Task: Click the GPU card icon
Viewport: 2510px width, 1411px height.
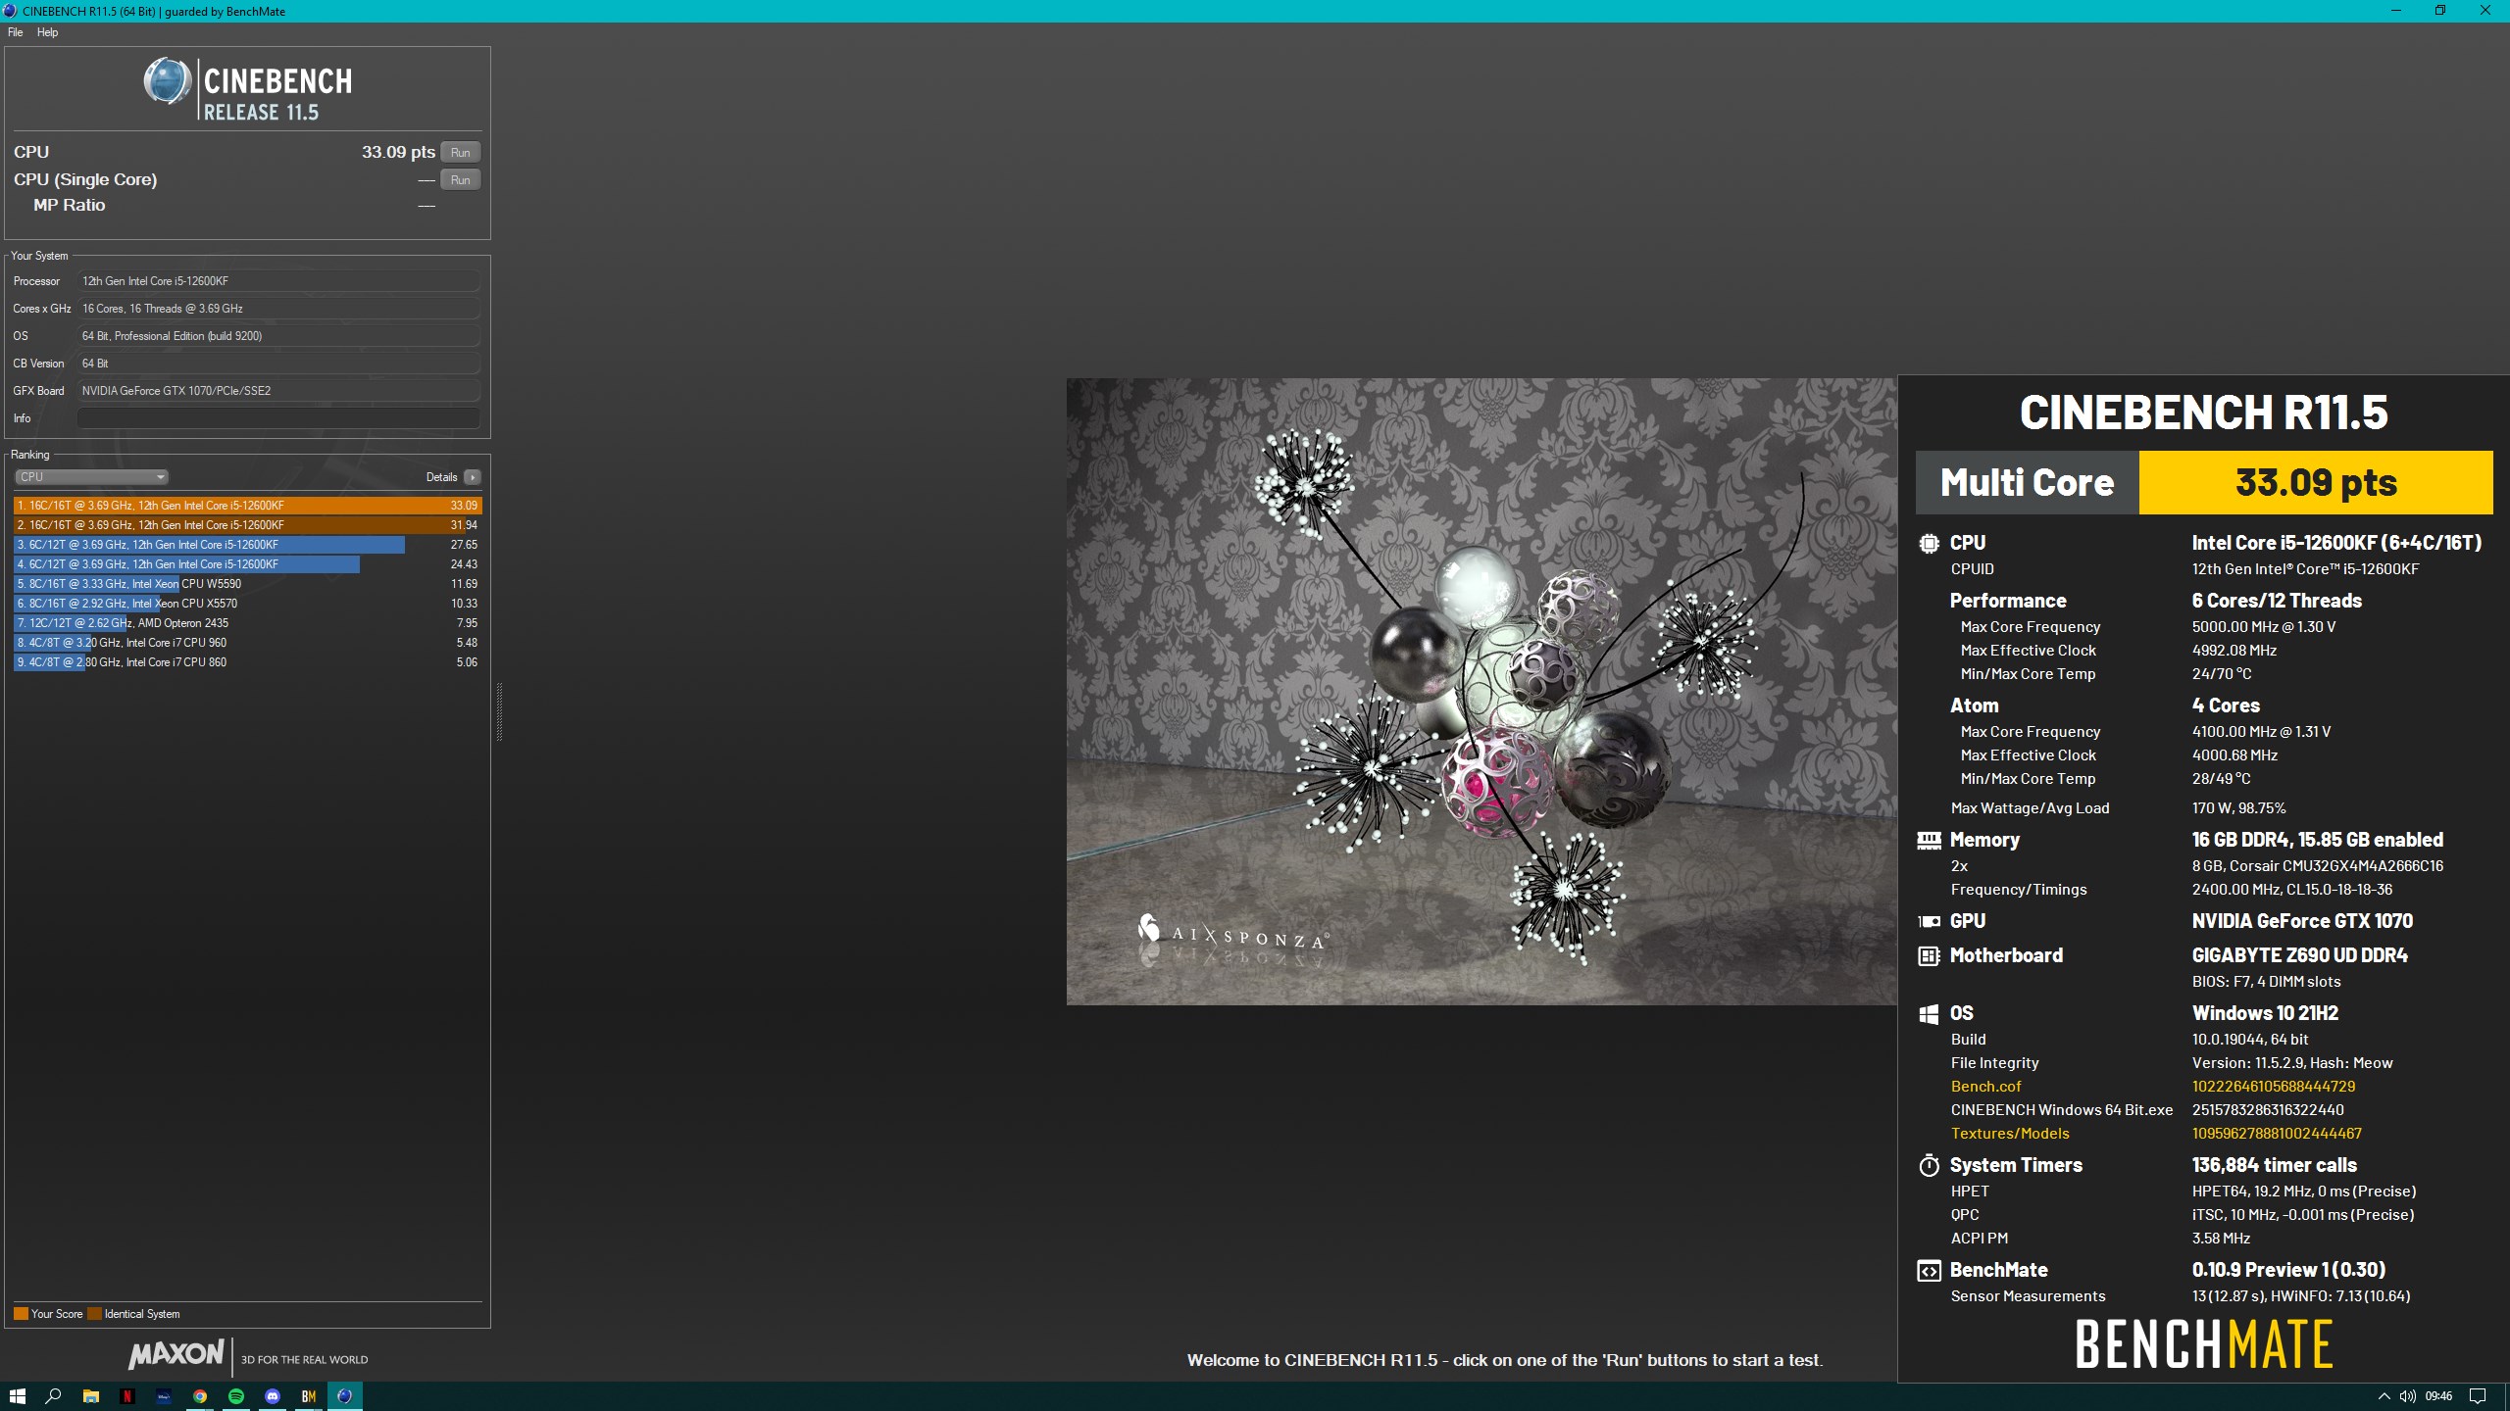Action: (1929, 921)
